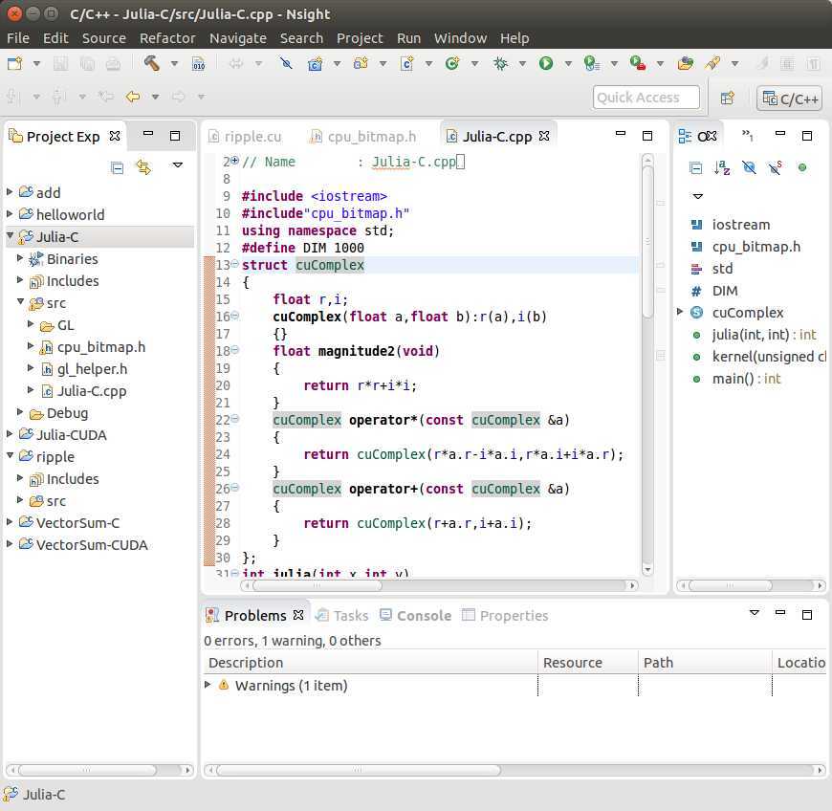This screenshot has height=811, width=832.
Task: Click the Build hammer icon in toolbar
Action: 151,63
